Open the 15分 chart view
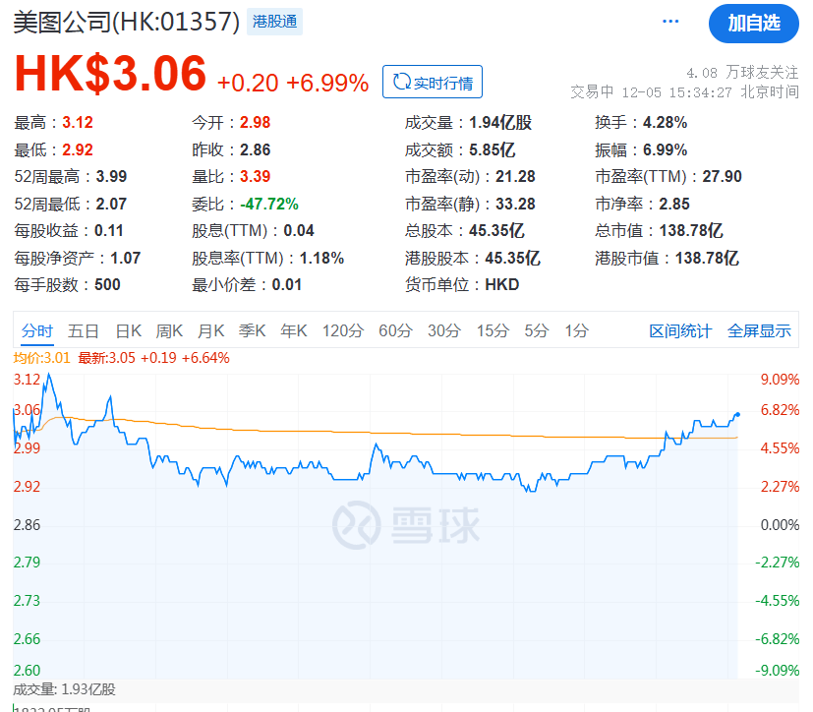The image size is (813, 712). point(493,331)
